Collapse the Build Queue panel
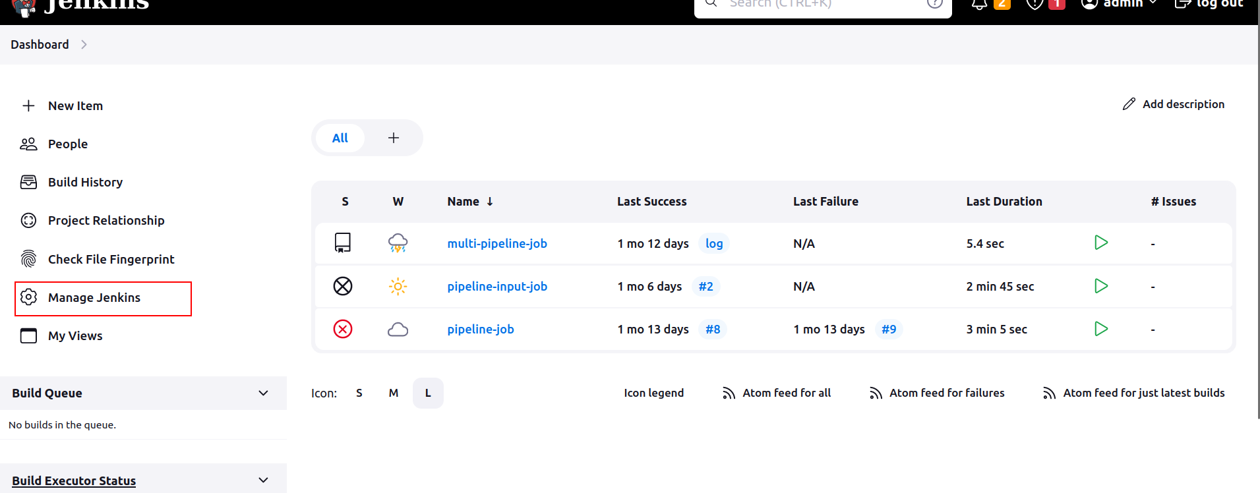Image resolution: width=1260 pixels, height=493 pixels. [263, 393]
